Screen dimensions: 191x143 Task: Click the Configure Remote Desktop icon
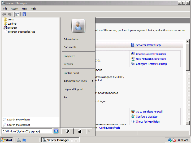tap(133, 64)
